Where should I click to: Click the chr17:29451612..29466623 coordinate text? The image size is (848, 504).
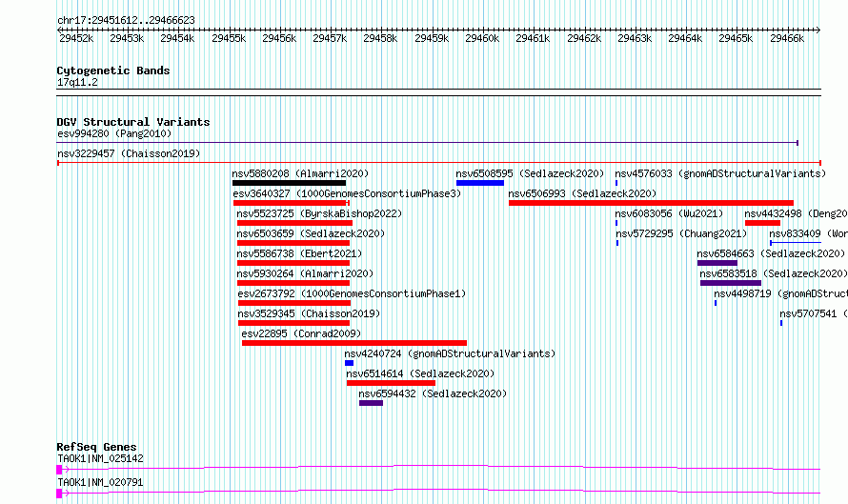(x=126, y=21)
